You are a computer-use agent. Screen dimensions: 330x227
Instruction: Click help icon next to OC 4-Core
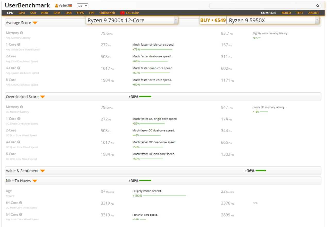[x=19, y=142]
